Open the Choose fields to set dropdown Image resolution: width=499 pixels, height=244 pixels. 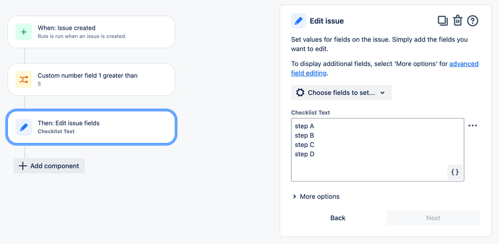[x=341, y=92]
